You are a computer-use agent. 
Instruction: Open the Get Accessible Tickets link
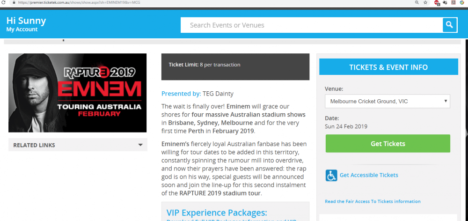[369, 175]
